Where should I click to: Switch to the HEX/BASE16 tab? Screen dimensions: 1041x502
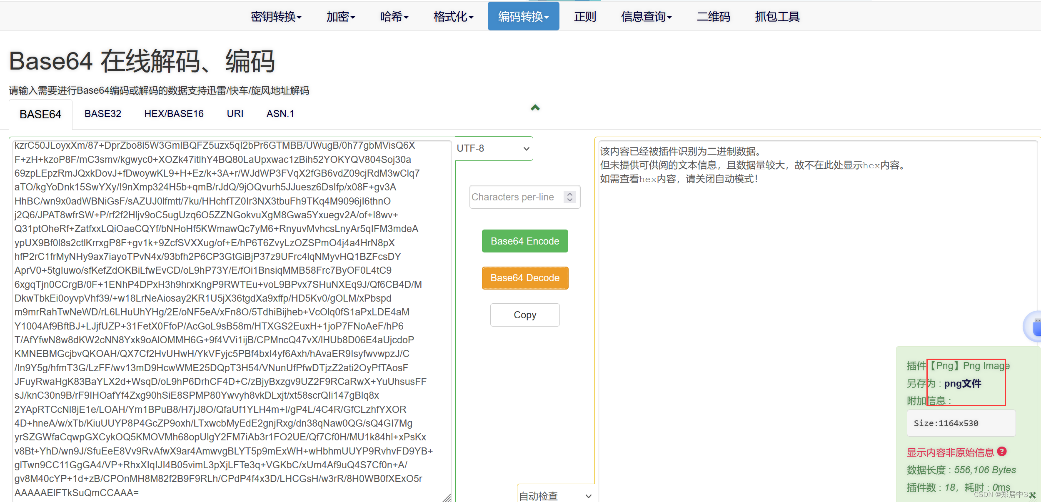[x=173, y=113]
